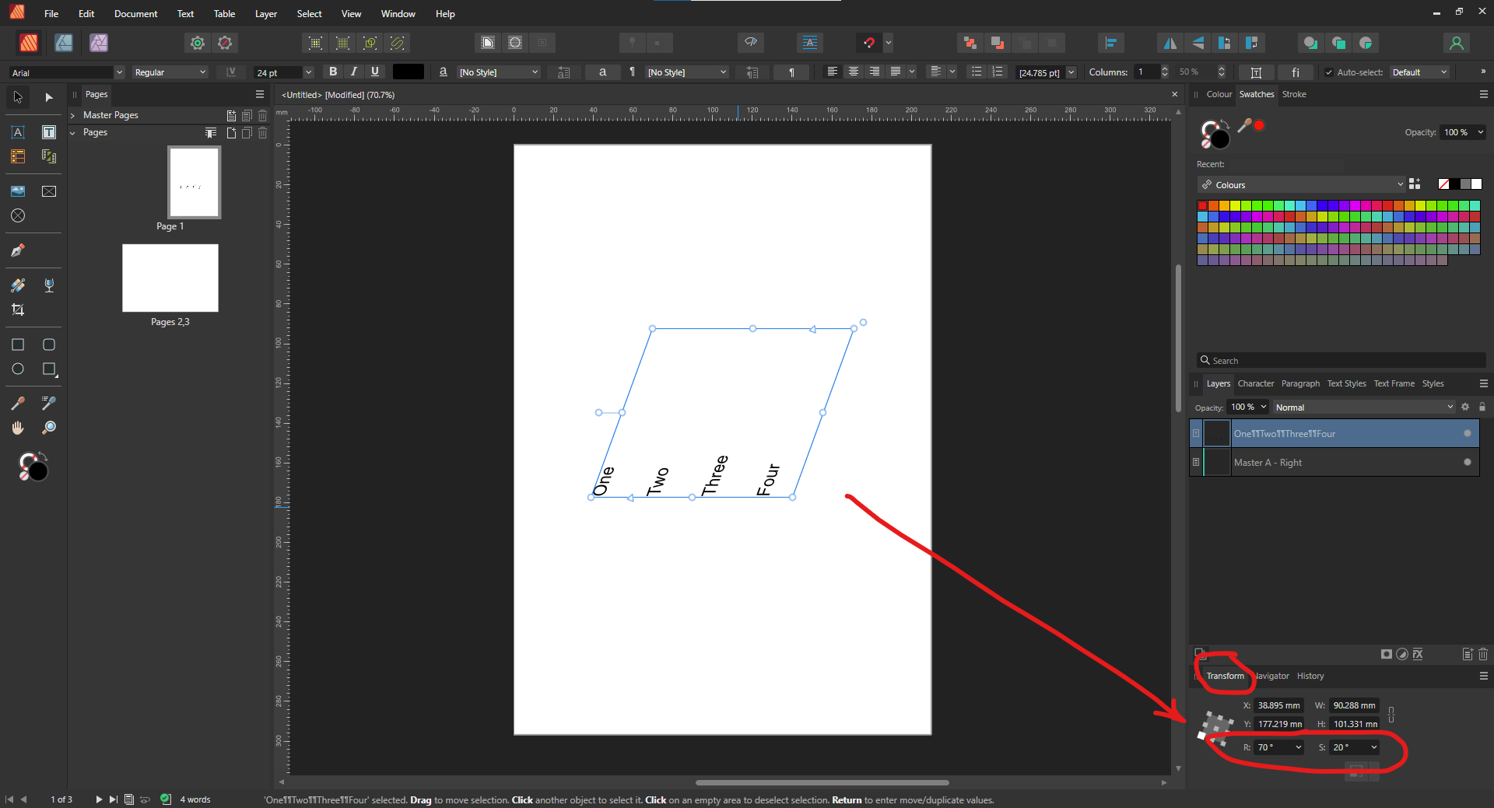Open Swatches panel hamburger menu
The width and height of the screenshot is (1494, 808).
[1483, 94]
